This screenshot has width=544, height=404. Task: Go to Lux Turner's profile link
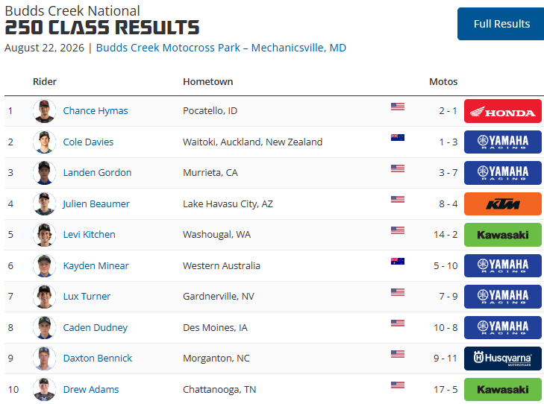87,297
